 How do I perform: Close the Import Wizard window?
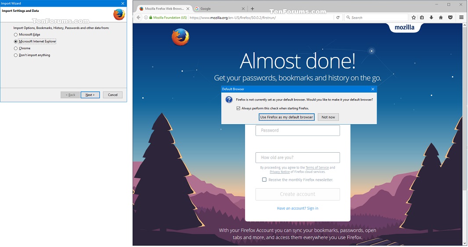[x=122, y=3]
